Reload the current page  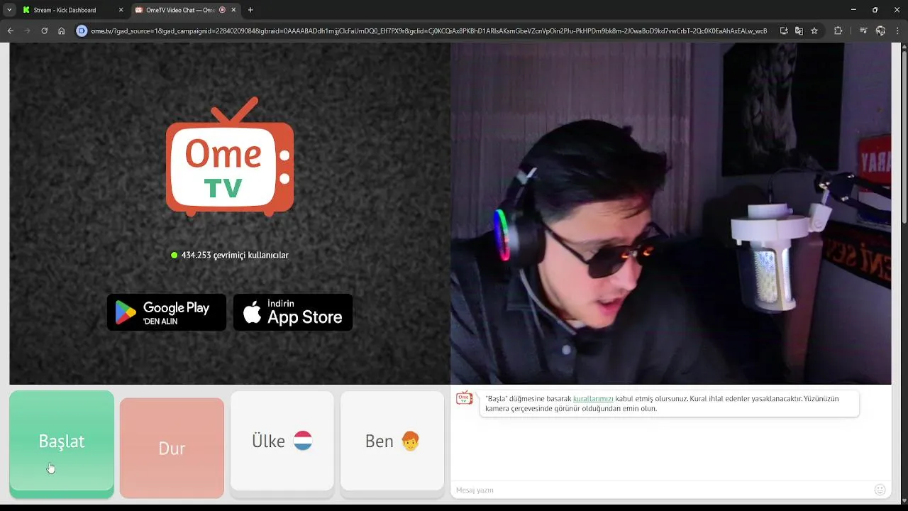(x=45, y=31)
